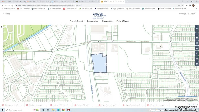Image resolution: width=199 pixels, height=112 pixels.
Task: Expand options for Release of EM.pdf download
Action: (95, 105)
